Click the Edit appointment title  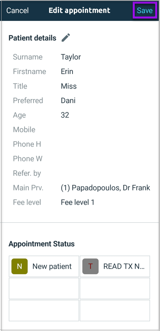[79, 10]
